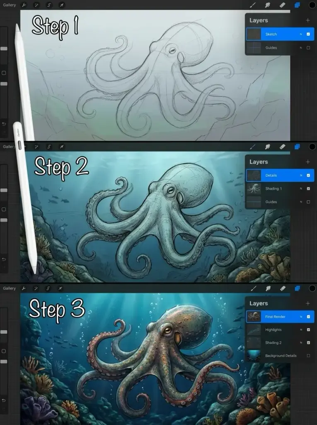Toggle the Layers panel icon in Step 1 screen
317x425 pixels.
(x=297, y=5)
